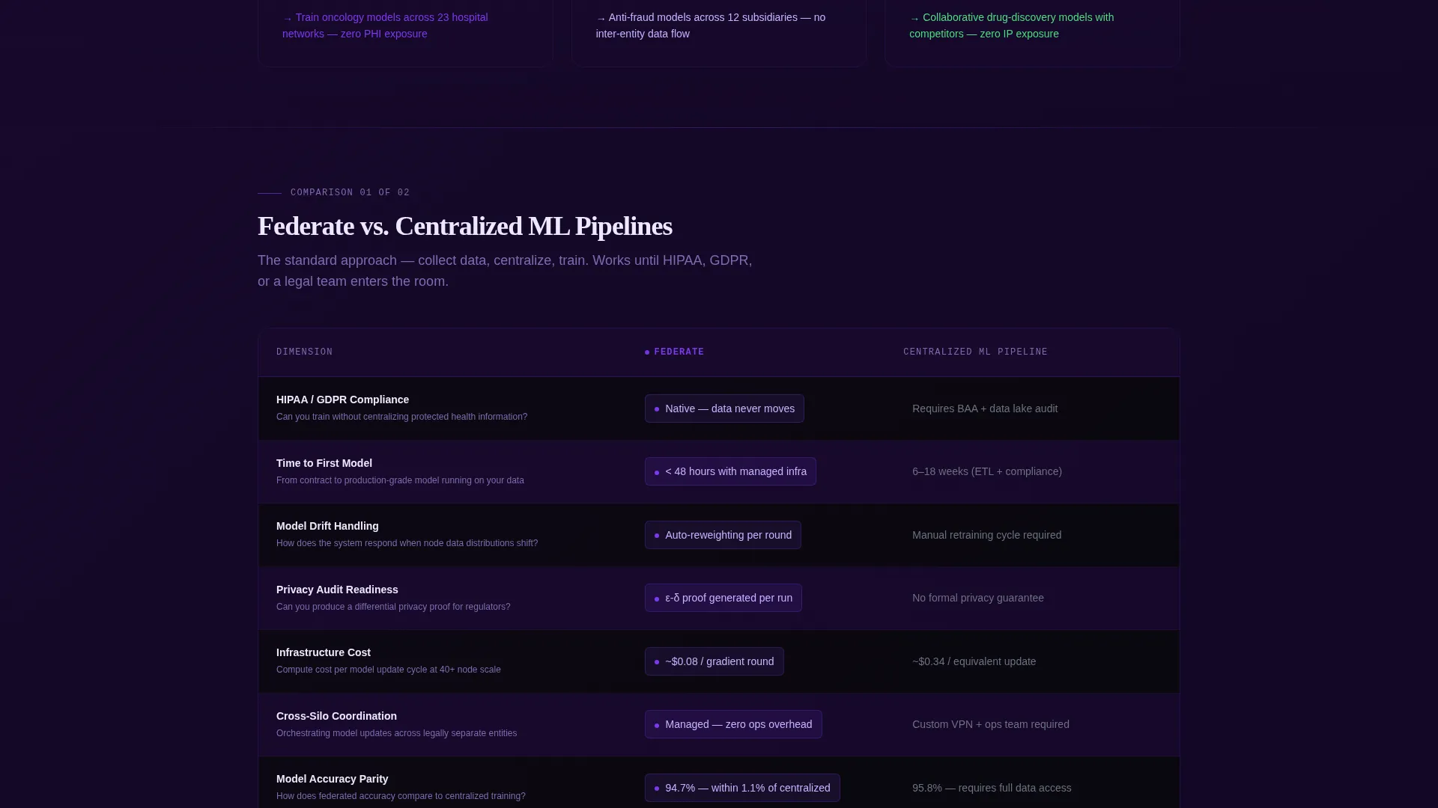Click the 'Custom VPN + ops team required' cell
This screenshot has height=808, width=1438.
pyautogui.click(x=990, y=724)
